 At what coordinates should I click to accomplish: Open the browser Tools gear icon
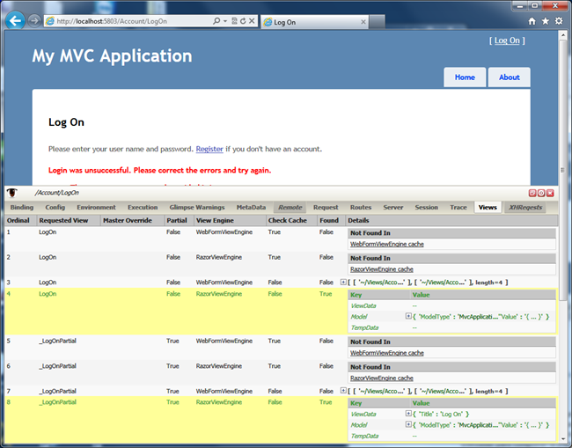tap(559, 20)
